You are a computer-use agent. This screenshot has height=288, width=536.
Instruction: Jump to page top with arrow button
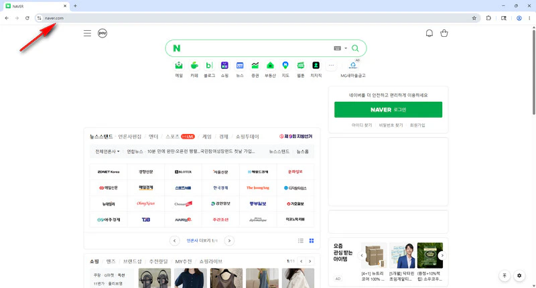[505, 275]
